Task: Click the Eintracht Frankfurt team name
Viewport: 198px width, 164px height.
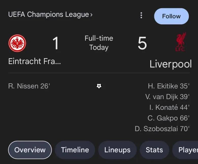Action: (35, 61)
